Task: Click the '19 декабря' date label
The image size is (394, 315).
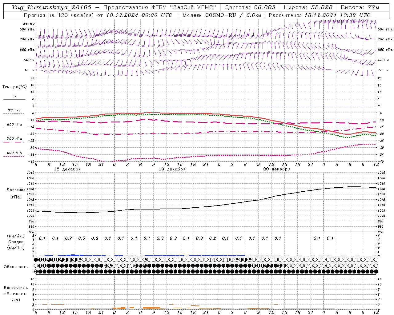Action: tap(172, 169)
